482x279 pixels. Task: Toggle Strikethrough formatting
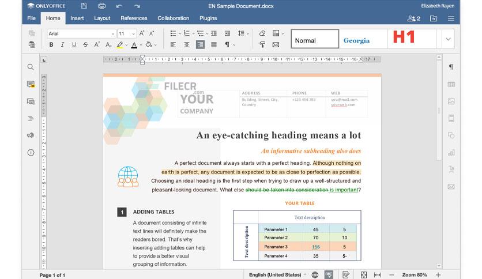point(85,44)
